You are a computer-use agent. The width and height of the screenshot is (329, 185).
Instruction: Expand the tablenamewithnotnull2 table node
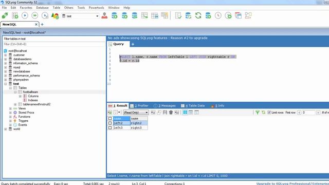(15, 104)
